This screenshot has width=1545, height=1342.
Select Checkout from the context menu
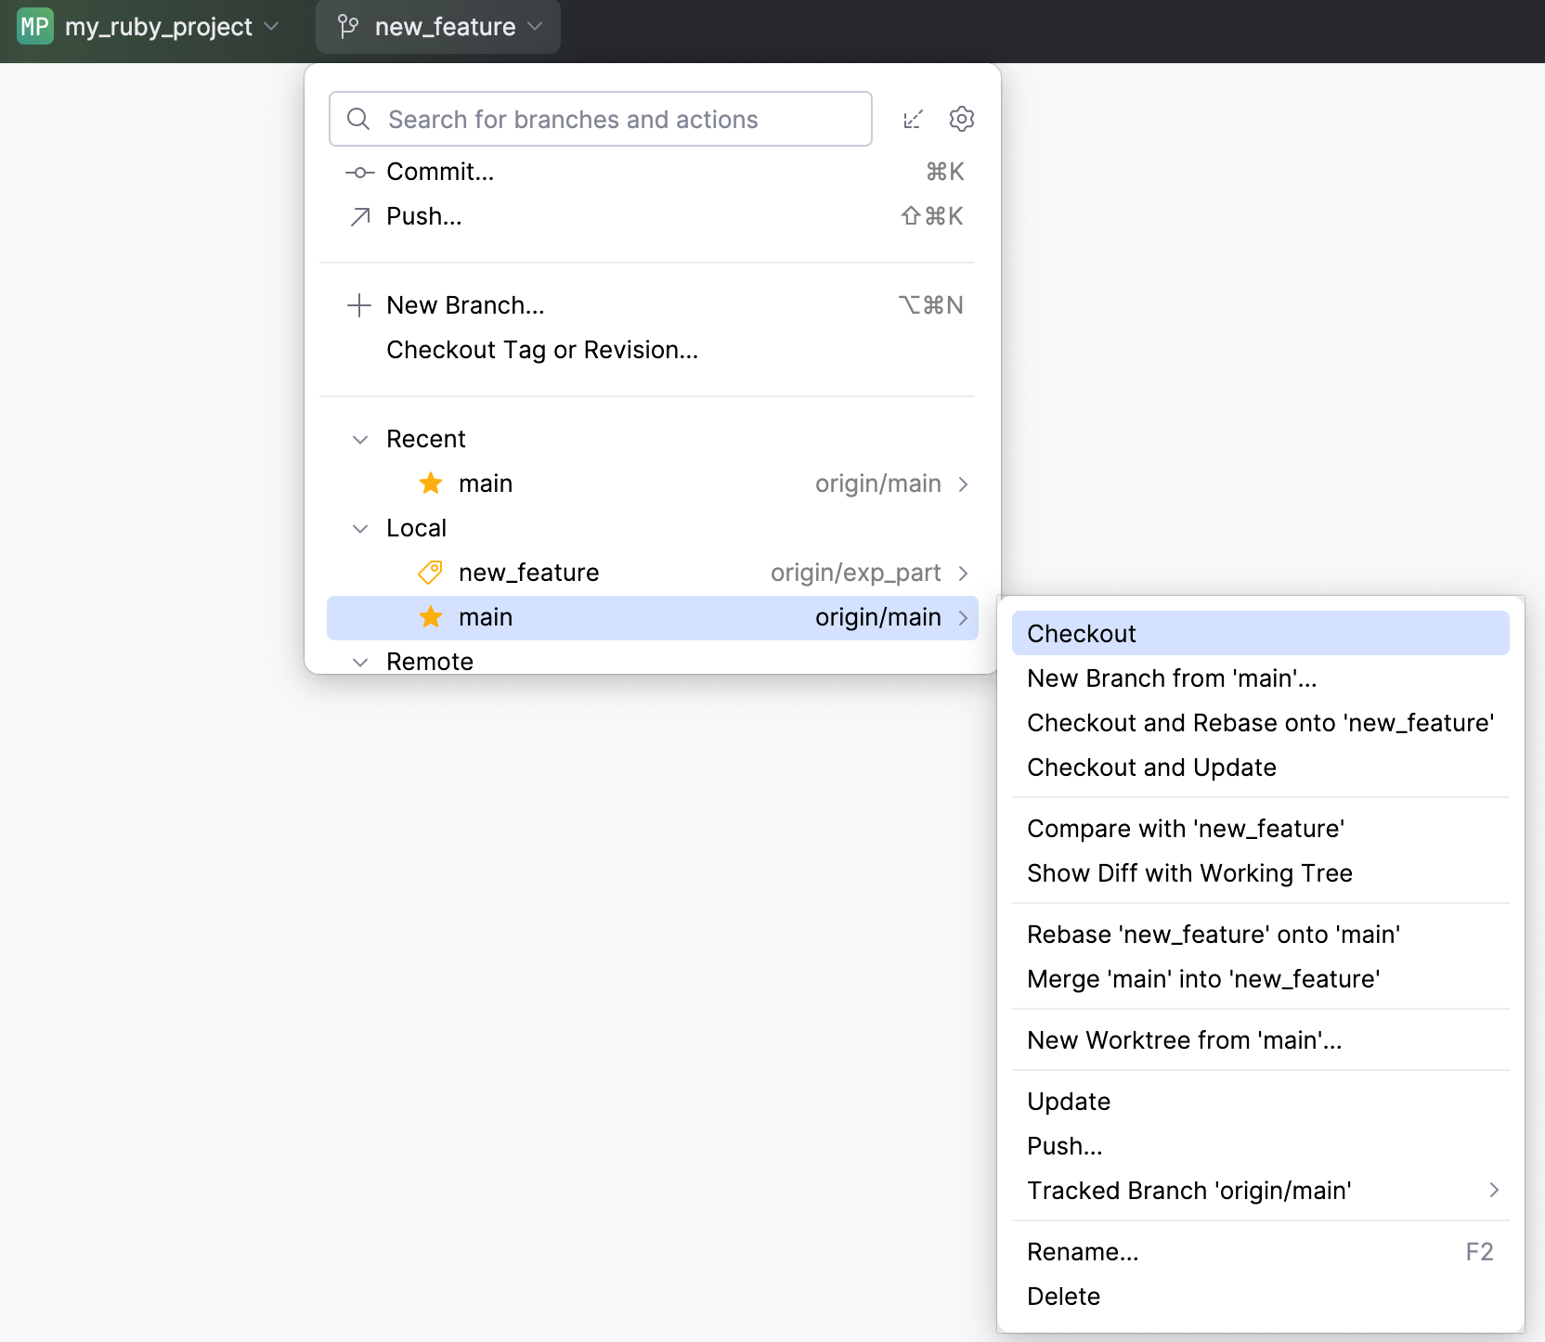pos(1081,633)
